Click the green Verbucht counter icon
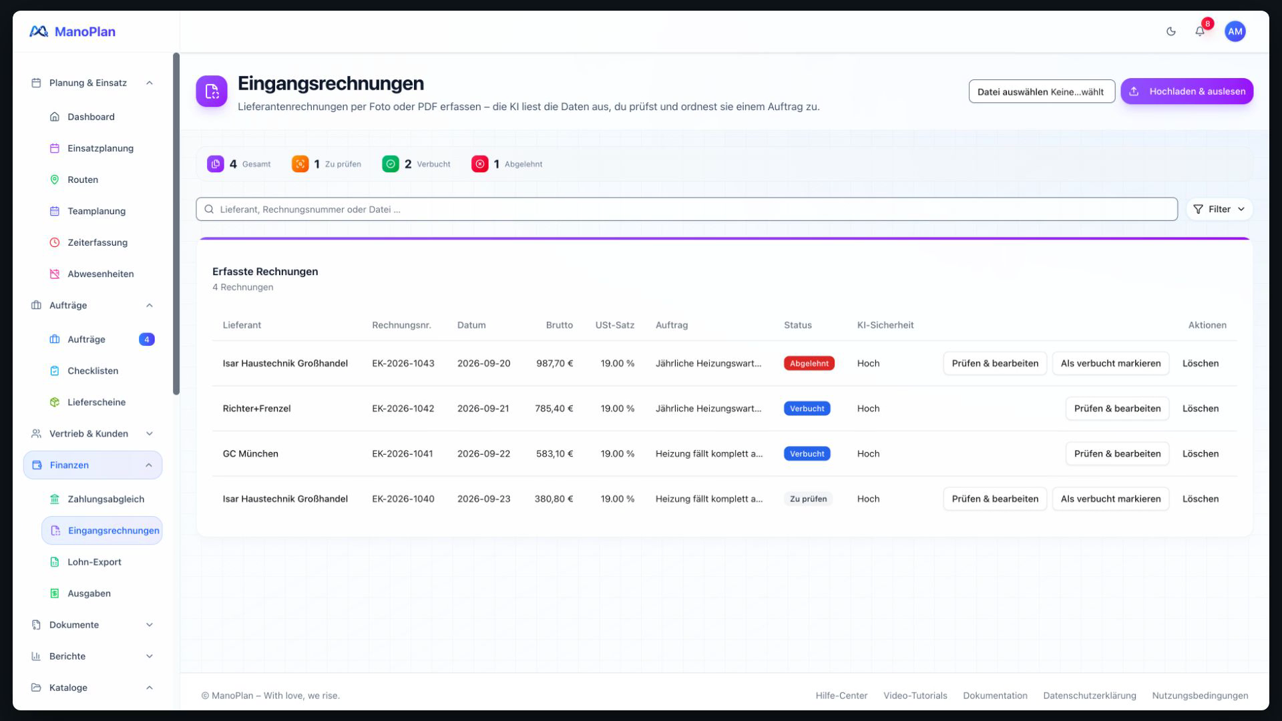 (391, 164)
